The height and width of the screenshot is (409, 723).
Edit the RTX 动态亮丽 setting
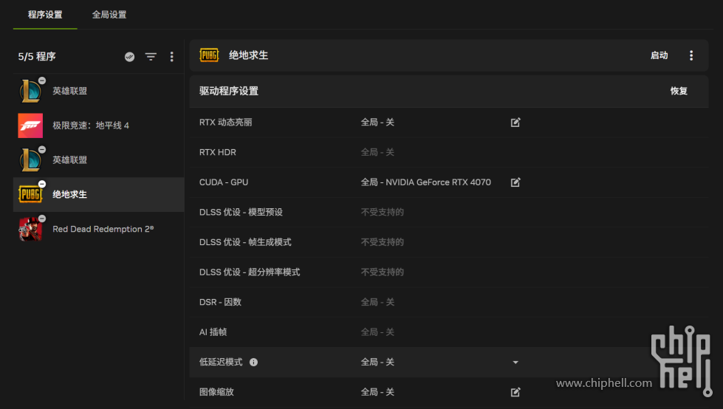tap(515, 123)
